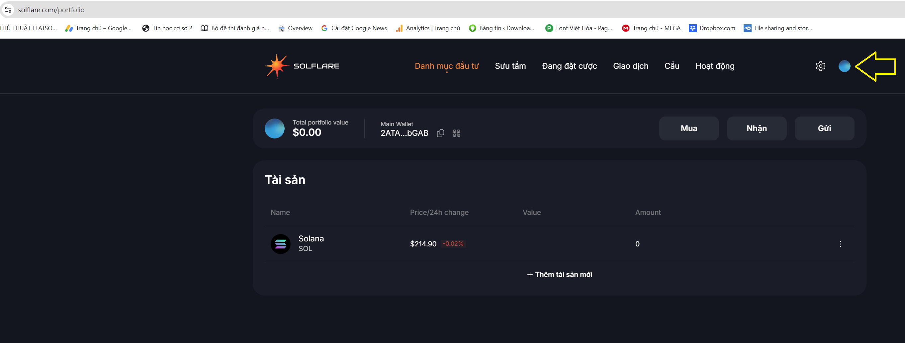Open File sharing and storage bookmark
Viewport: 905px width, 343px height.
778,28
